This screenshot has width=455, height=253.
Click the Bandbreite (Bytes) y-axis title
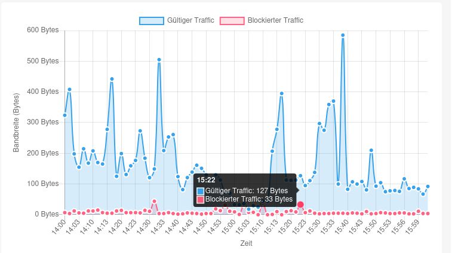pyautogui.click(x=17, y=122)
